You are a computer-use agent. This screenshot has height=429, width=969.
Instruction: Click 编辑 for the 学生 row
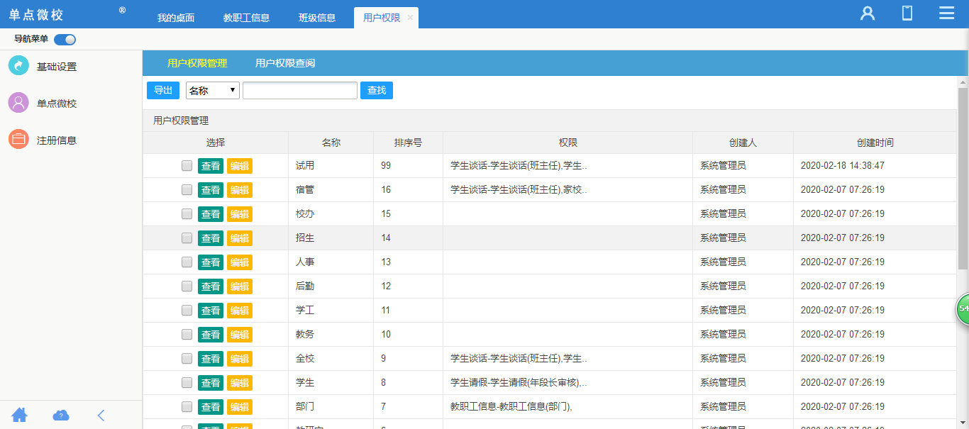[x=240, y=383]
